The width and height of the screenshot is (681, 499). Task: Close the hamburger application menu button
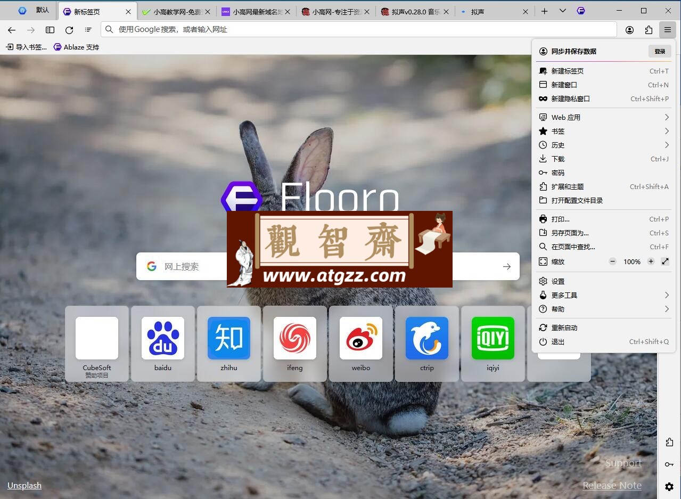tap(667, 30)
